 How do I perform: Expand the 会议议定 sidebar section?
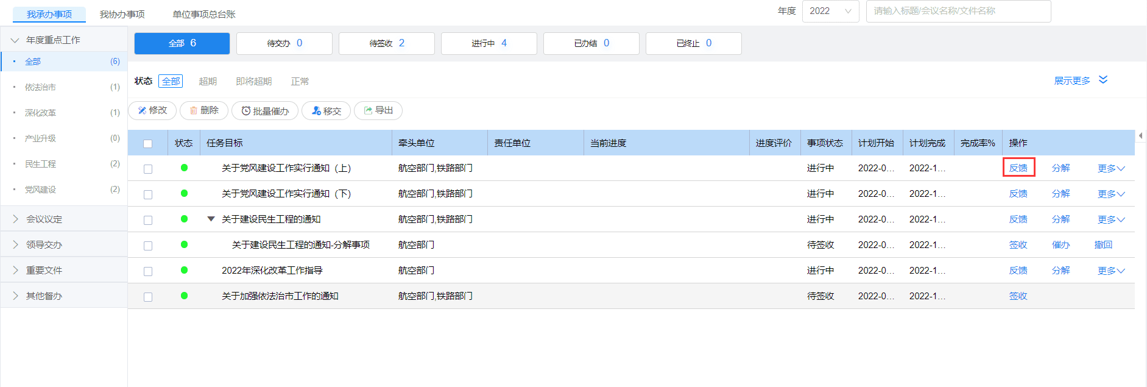coord(15,219)
